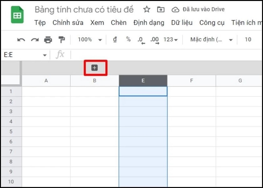Open the Tệp menu
Screen dimensions: 263x188
click(x=40, y=23)
